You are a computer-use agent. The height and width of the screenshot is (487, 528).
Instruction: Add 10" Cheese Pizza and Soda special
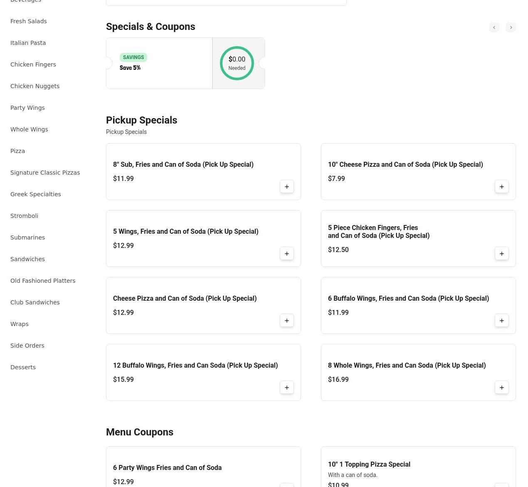tap(501, 187)
